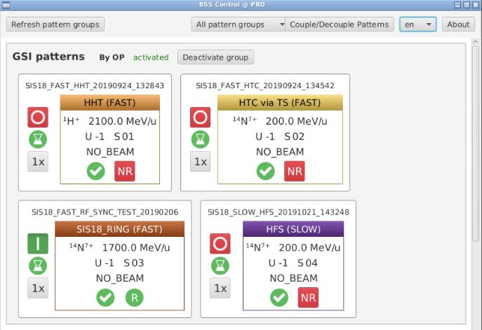Click the green R icon in SIS18_RING

[x=134, y=298]
